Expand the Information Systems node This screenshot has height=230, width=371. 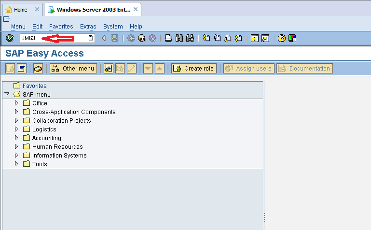[x=16, y=155]
